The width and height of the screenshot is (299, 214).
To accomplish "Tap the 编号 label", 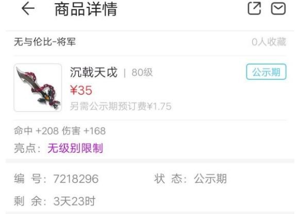I will click(27, 179).
